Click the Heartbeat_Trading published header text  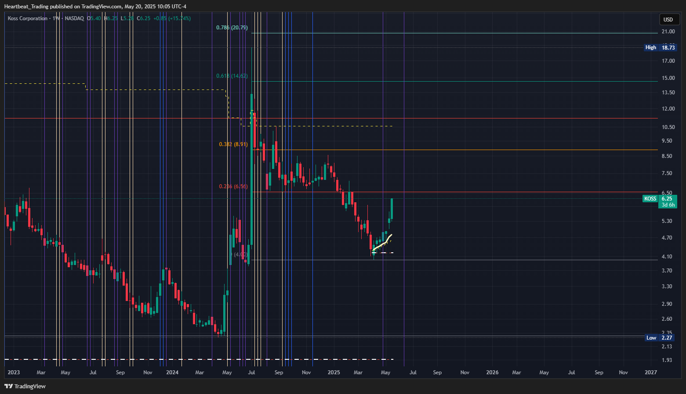(x=95, y=7)
